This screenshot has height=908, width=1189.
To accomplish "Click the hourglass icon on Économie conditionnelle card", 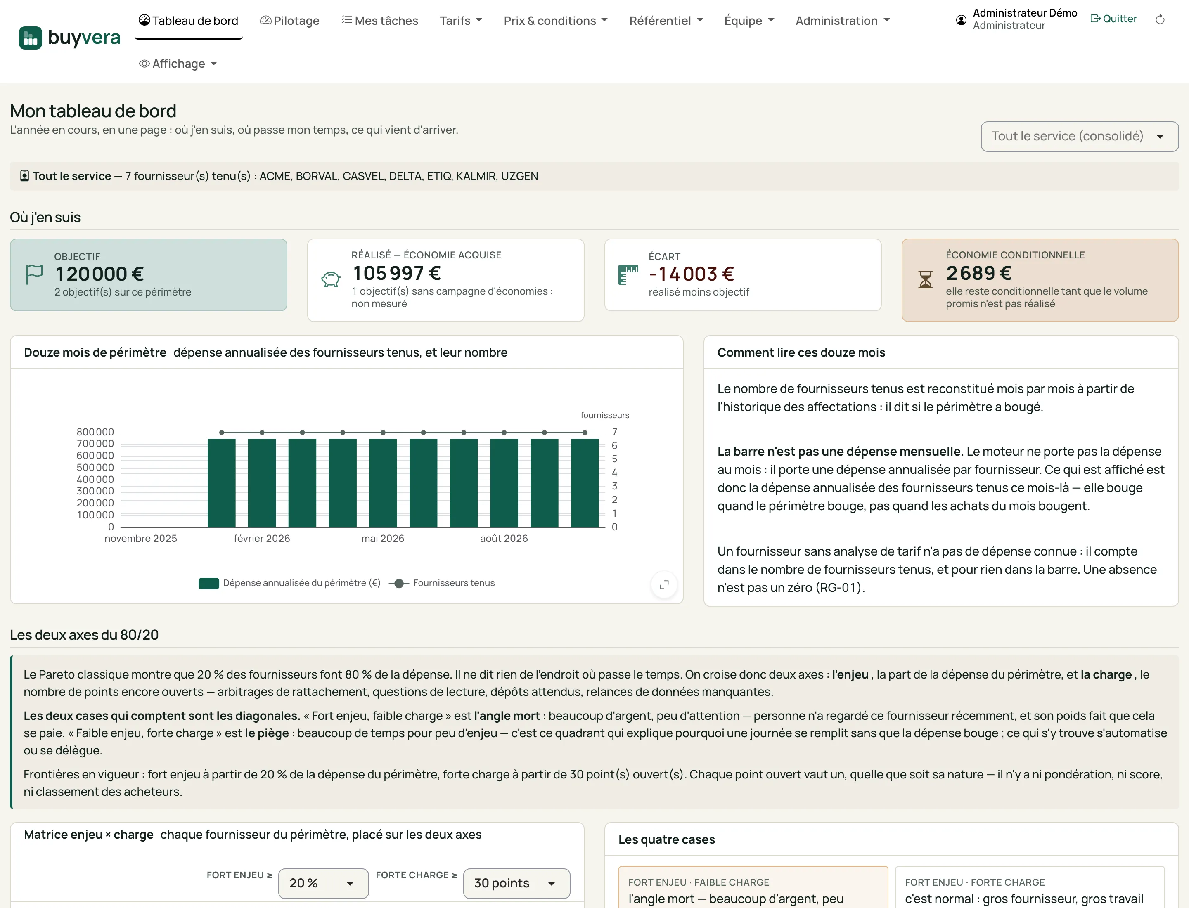I will [925, 279].
